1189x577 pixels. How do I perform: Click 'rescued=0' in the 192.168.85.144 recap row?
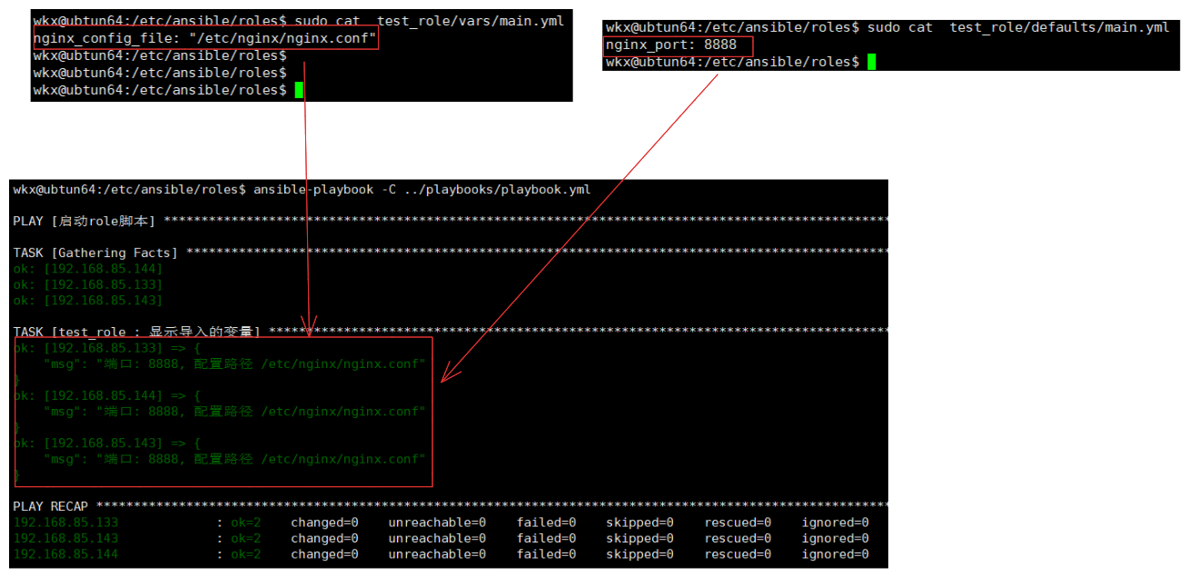click(x=738, y=554)
